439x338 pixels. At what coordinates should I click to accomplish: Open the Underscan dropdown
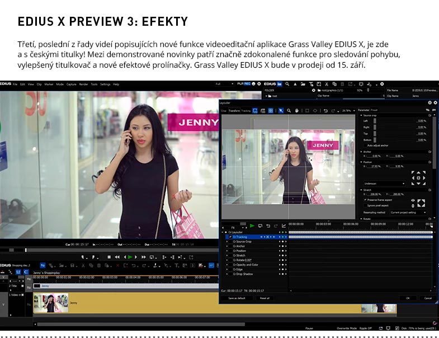[384, 184]
